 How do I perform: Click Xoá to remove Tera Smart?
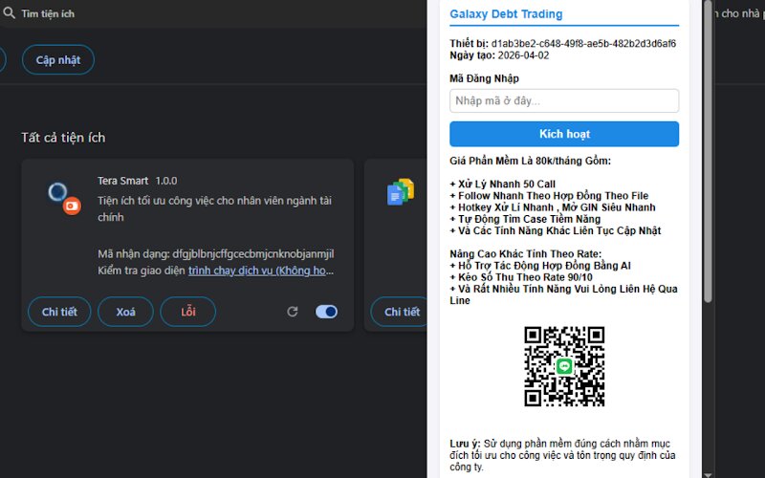pyautogui.click(x=125, y=312)
